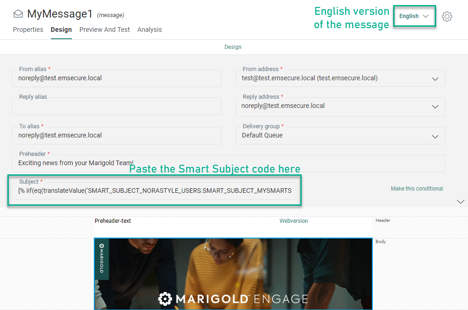Open the Preview And Test tab
The width and height of the screenshot is (468, 310).
(x=104, y=30)
